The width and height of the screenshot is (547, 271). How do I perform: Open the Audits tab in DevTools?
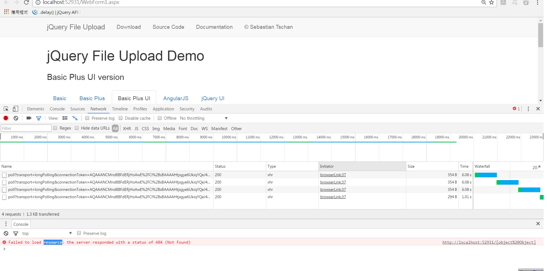[x=206, y=109]
